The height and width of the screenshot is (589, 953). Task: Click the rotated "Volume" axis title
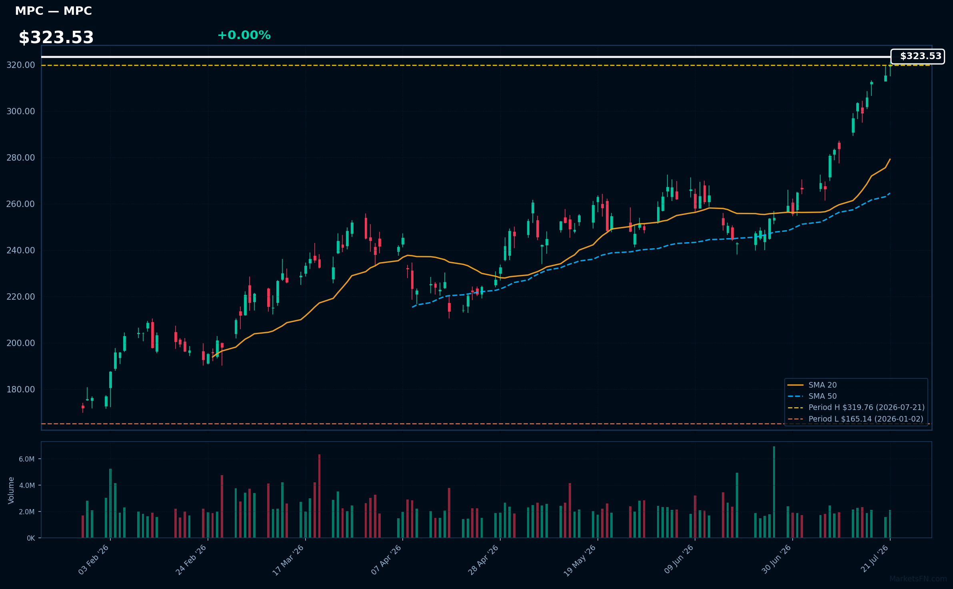coord(11,490)
